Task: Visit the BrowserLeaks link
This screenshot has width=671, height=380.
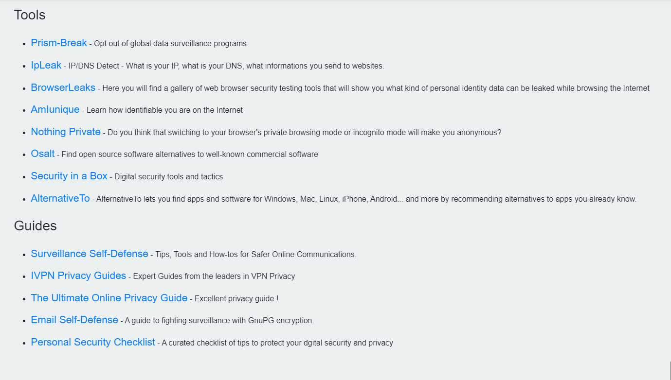Action: tap(63, 87)
